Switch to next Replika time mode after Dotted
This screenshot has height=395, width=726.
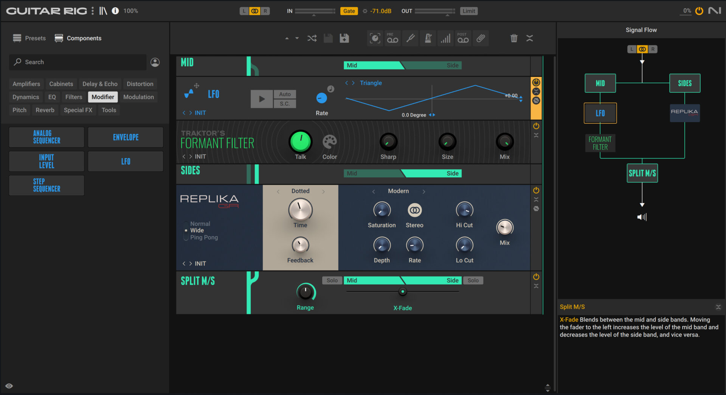pyautogui.click(x=323, y=192)
